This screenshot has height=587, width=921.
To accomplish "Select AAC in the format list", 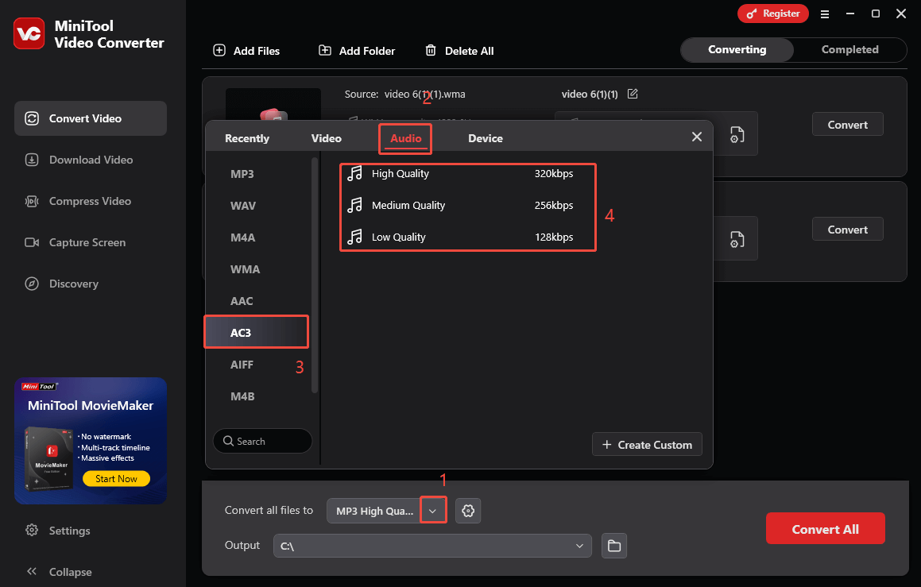I will [257, 301].
